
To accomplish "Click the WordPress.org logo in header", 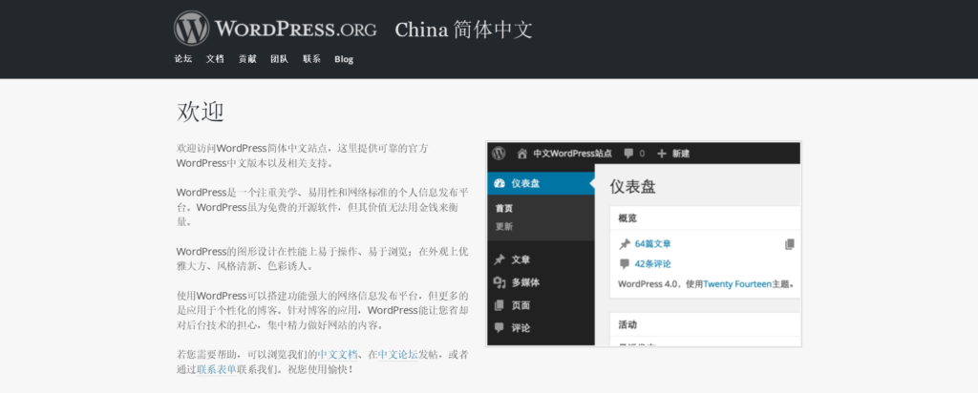I will tap(275, 28).
